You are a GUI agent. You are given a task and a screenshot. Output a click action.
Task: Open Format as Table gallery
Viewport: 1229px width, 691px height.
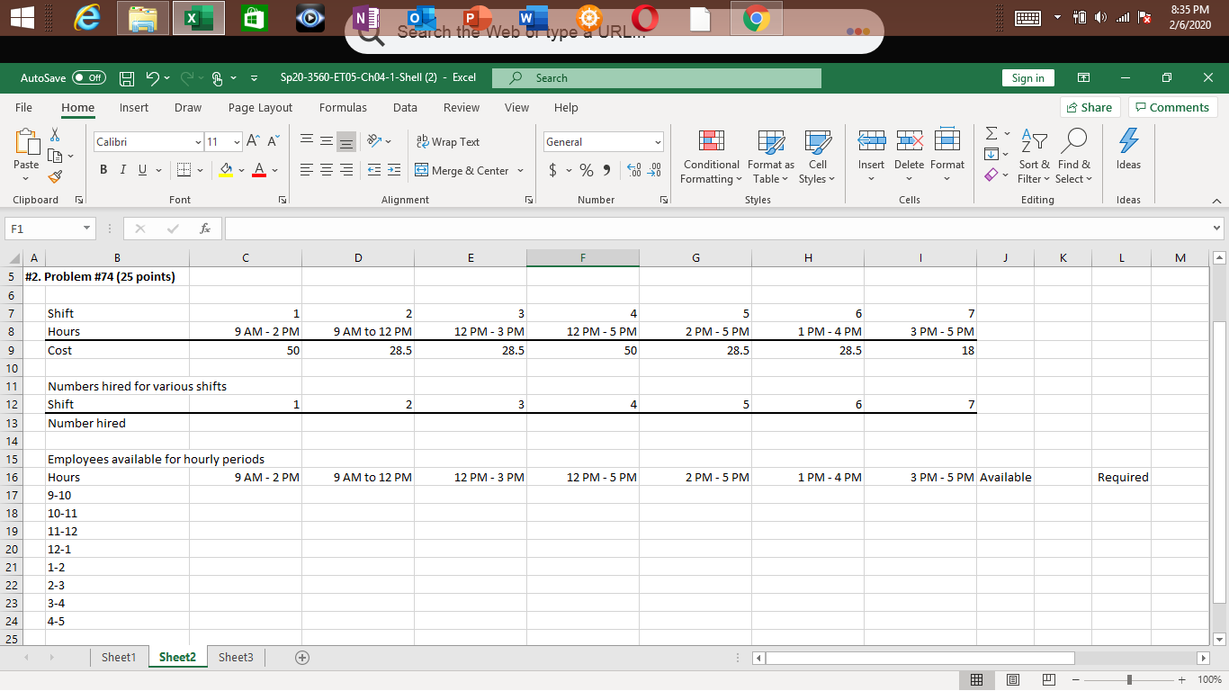[x=771, y=157]
